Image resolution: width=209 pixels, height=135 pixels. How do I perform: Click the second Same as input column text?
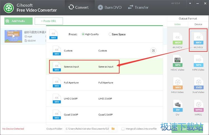pyautogui.click(x=106, y=67)
